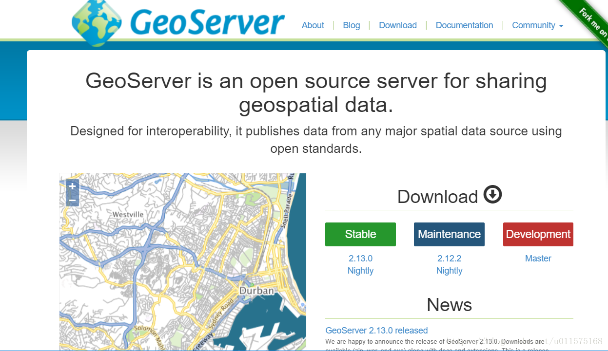Click the 'Designed for interoperability' subtitle text

(x=316, y=140)
